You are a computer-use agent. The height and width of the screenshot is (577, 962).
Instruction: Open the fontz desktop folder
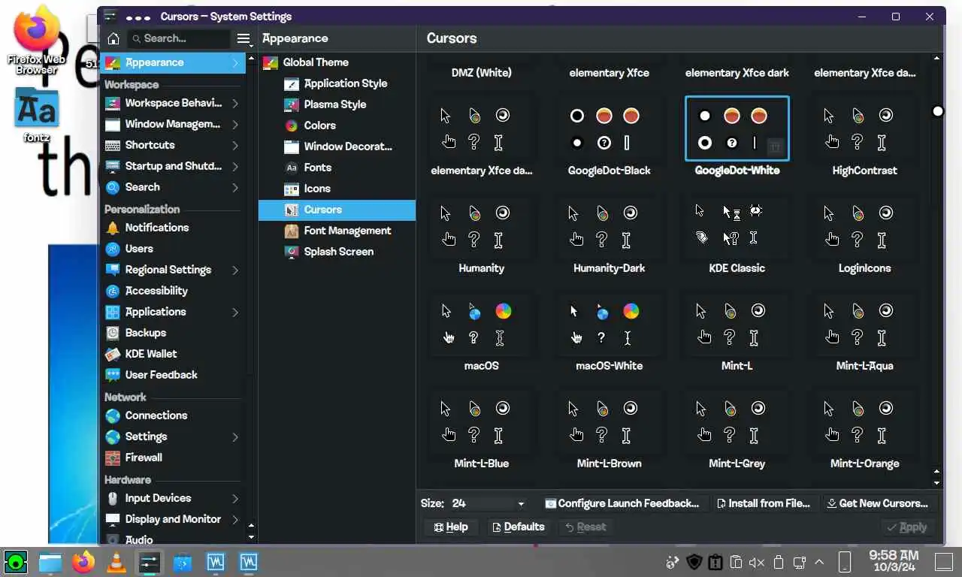click(x=37, y=115)
